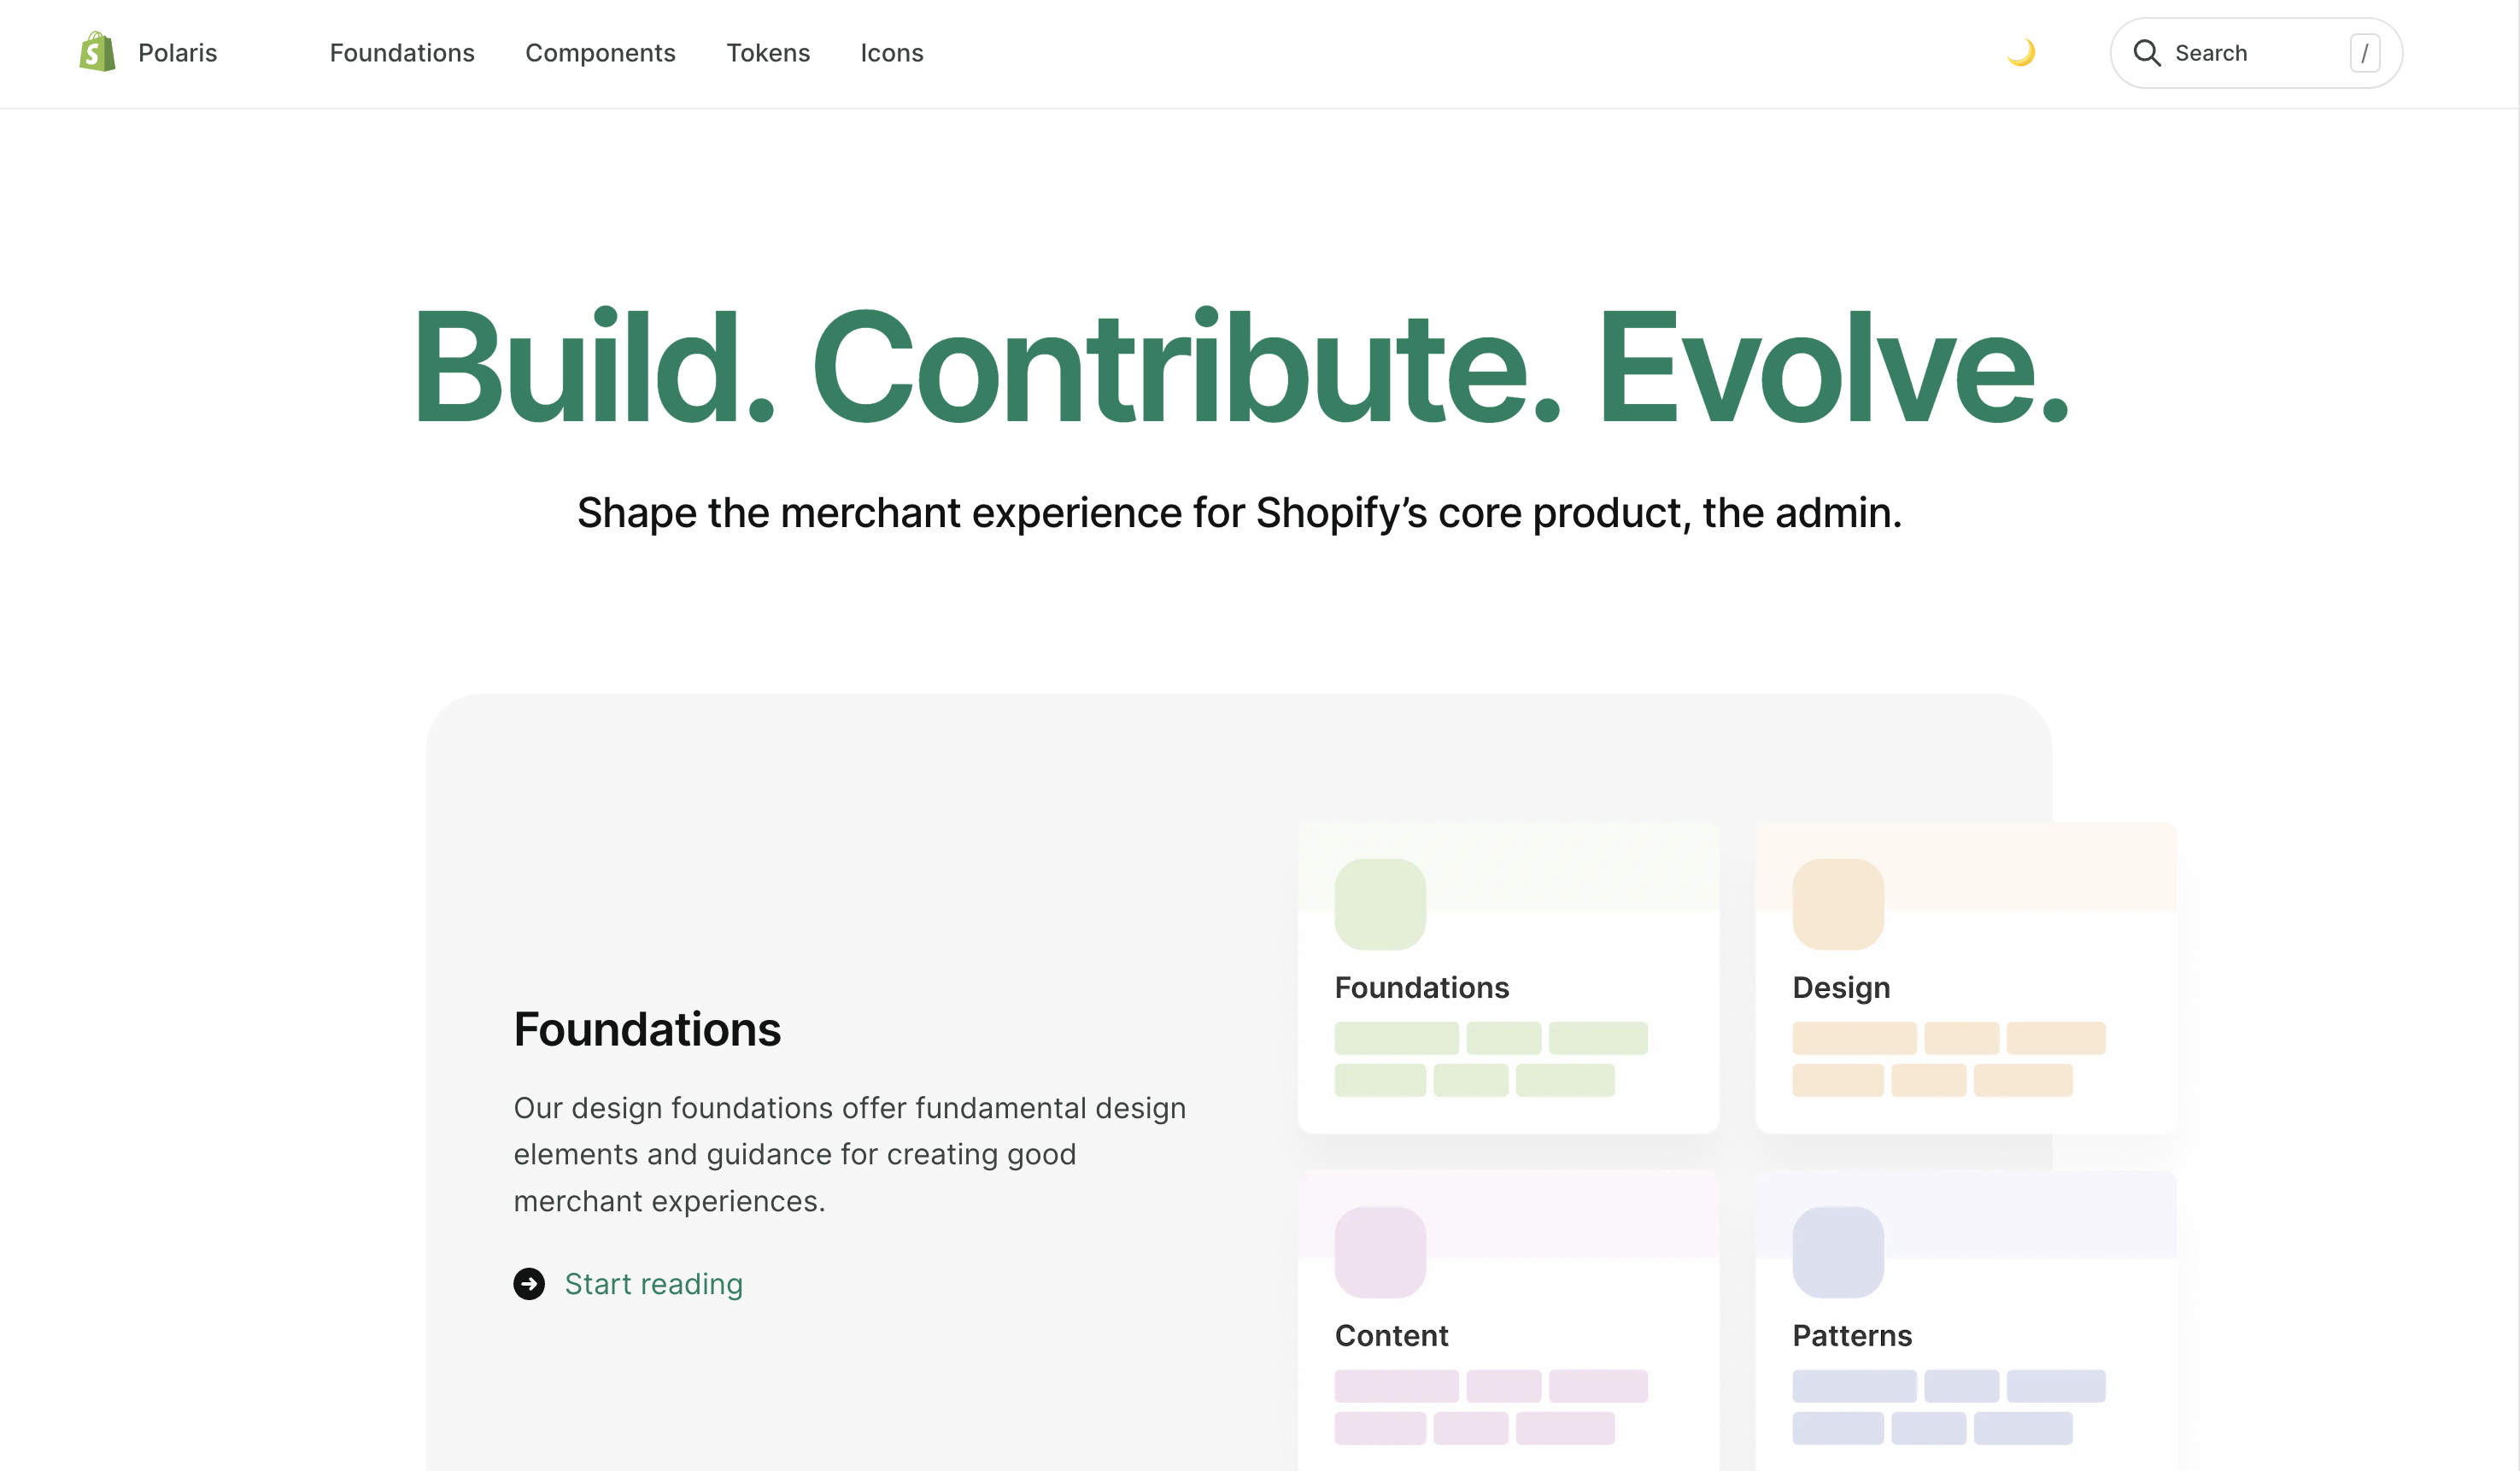Click the Shopify bag logo
This screenshot has width=2520, height=1471.
tap(96, 52)
